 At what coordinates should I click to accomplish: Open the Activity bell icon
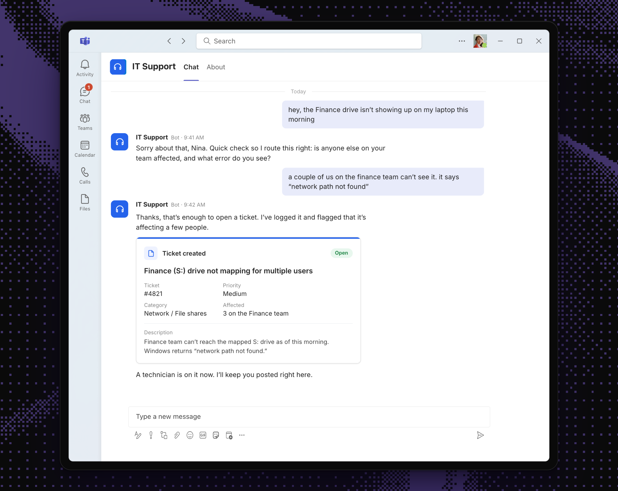pos(85,68)
